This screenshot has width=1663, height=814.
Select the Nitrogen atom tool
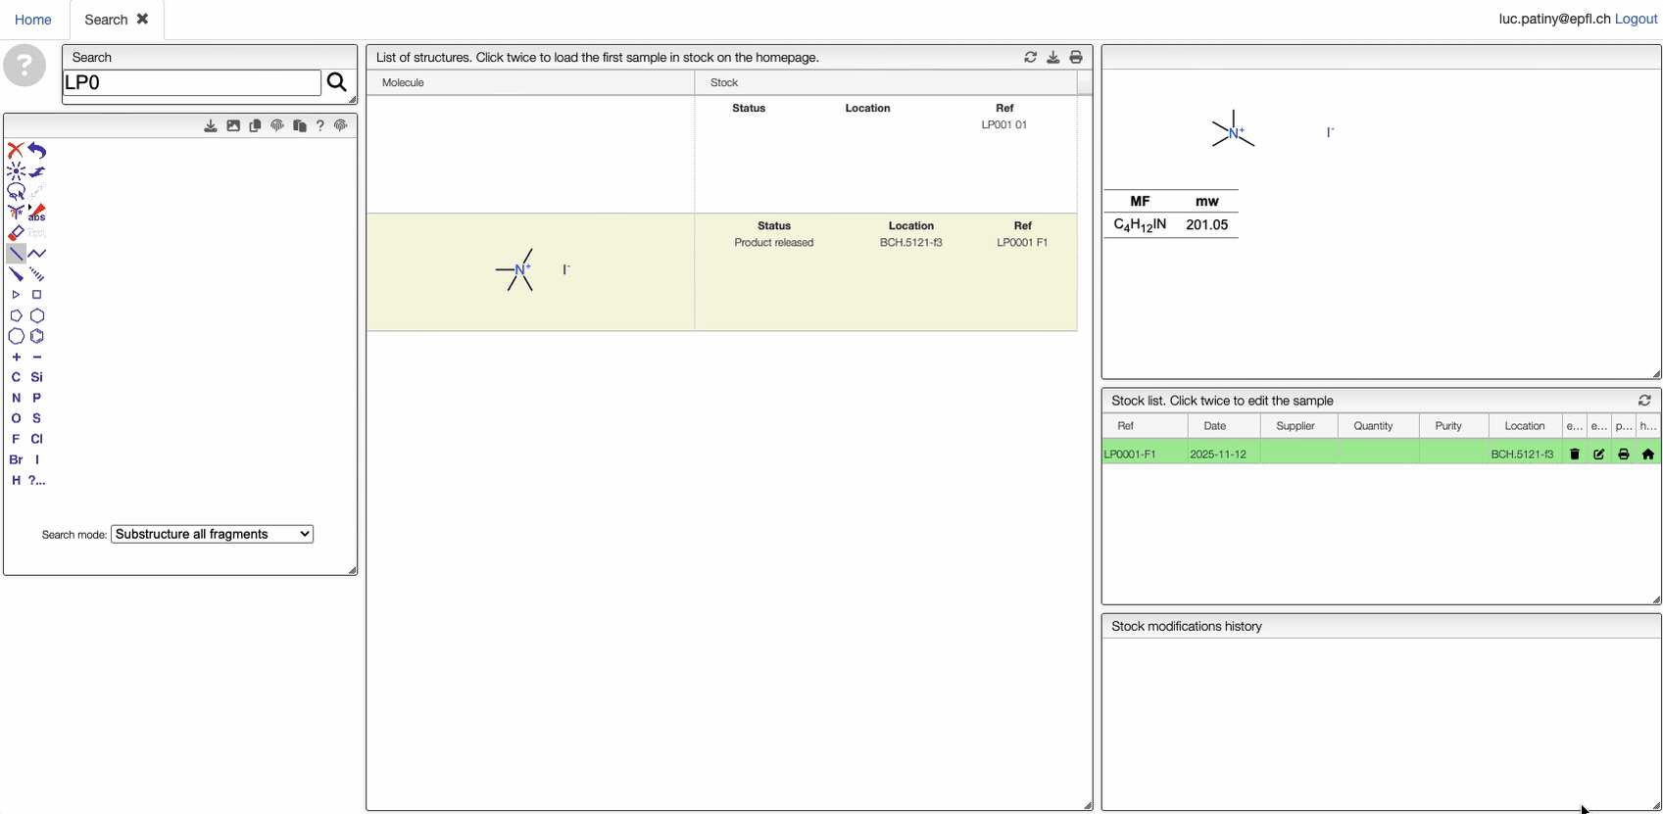(x=16, y=398)
